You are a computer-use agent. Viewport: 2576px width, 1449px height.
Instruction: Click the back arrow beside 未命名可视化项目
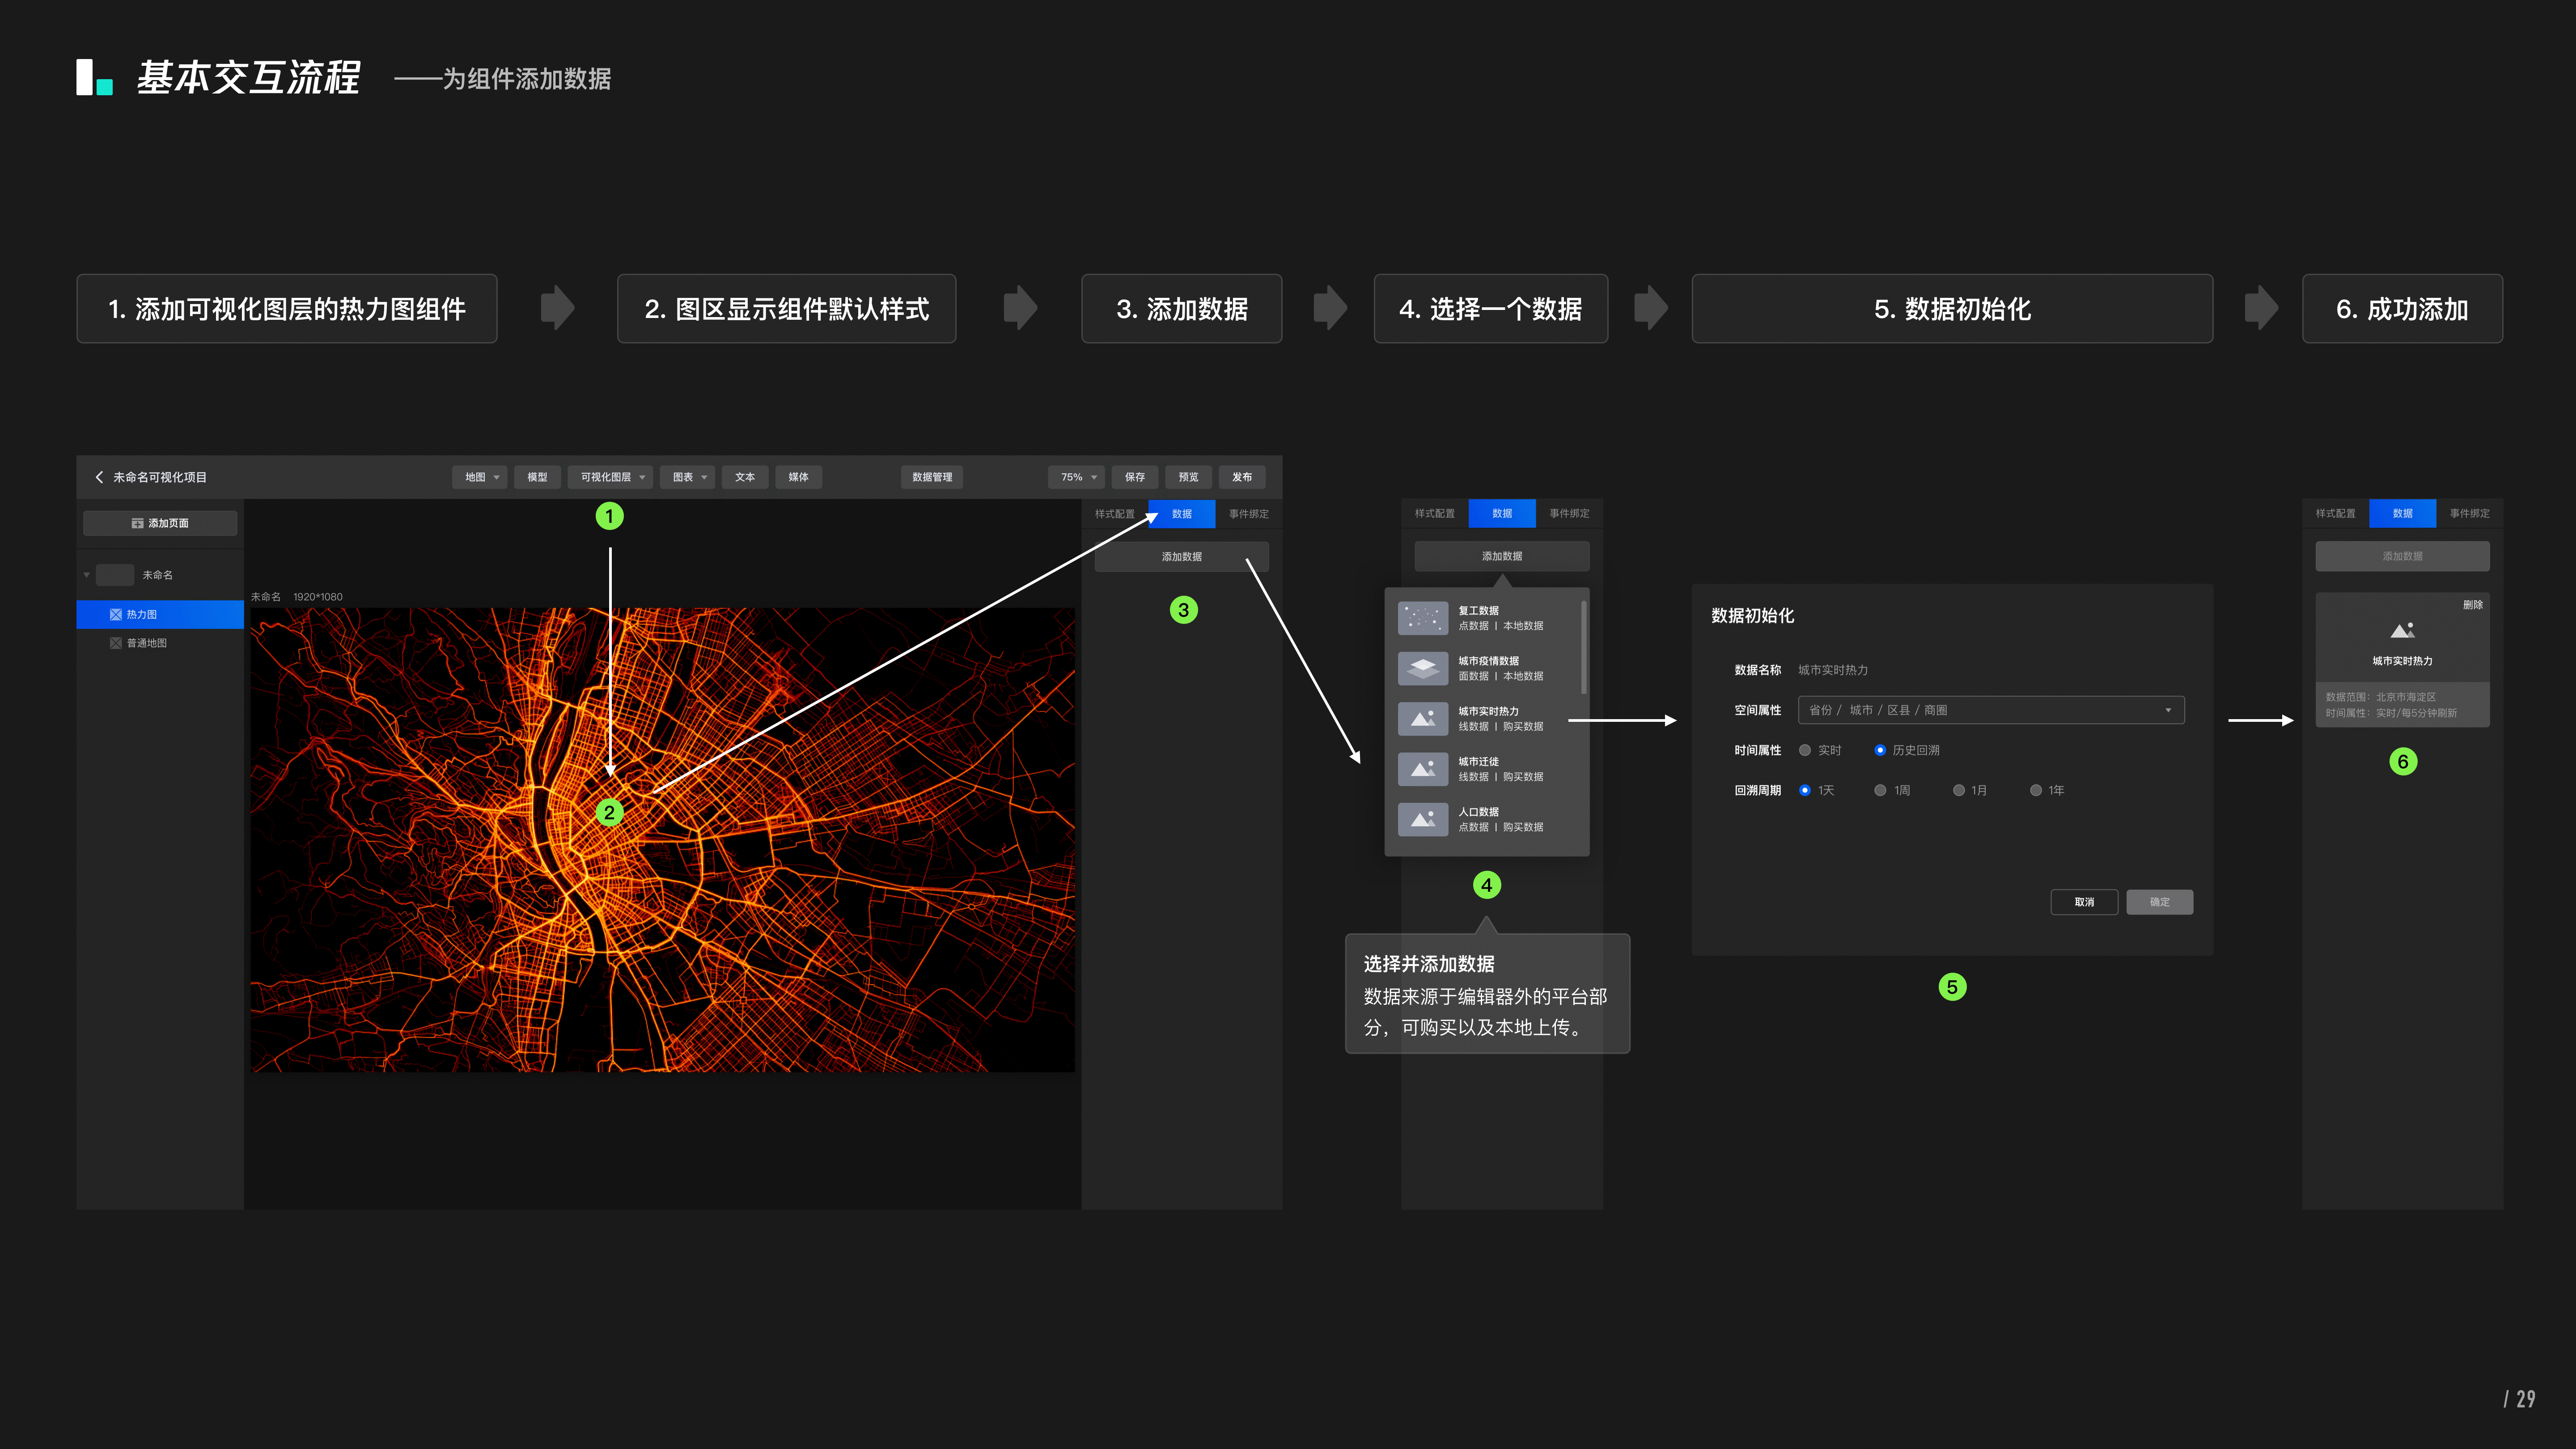(99, 477)
